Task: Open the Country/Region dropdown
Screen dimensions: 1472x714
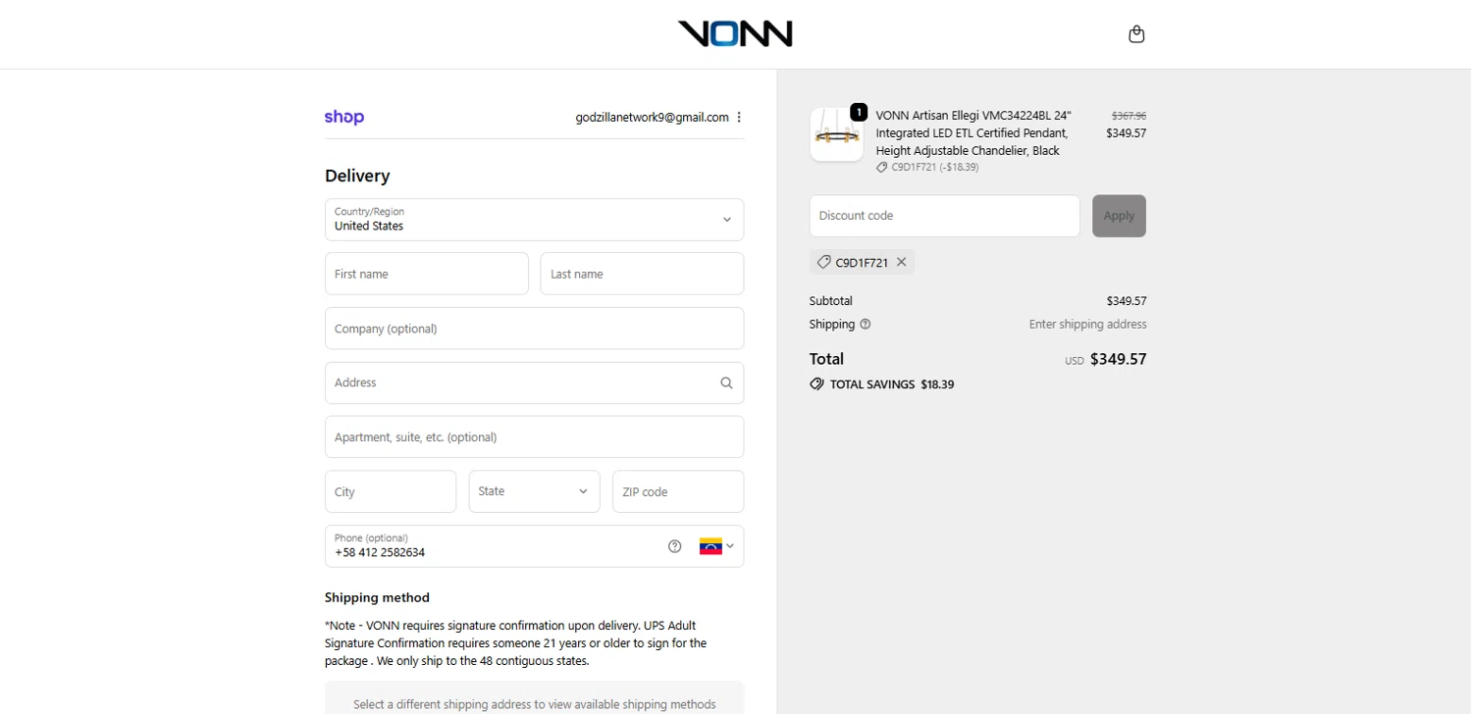Action: tap(534, 220)
